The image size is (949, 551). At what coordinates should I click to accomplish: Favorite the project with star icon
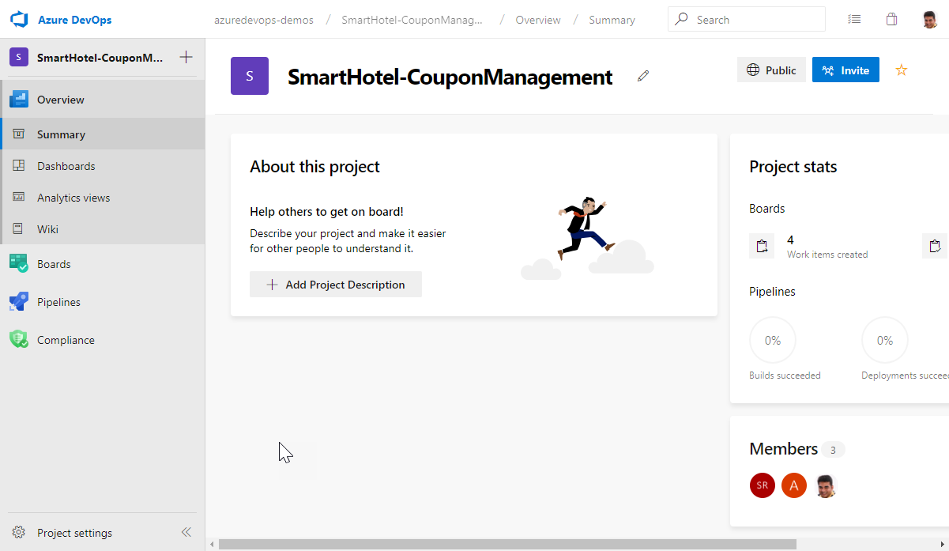coord(902,70)
